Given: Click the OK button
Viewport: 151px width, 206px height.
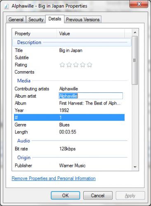Looking at the screenshot, I should tap(65, 195).
